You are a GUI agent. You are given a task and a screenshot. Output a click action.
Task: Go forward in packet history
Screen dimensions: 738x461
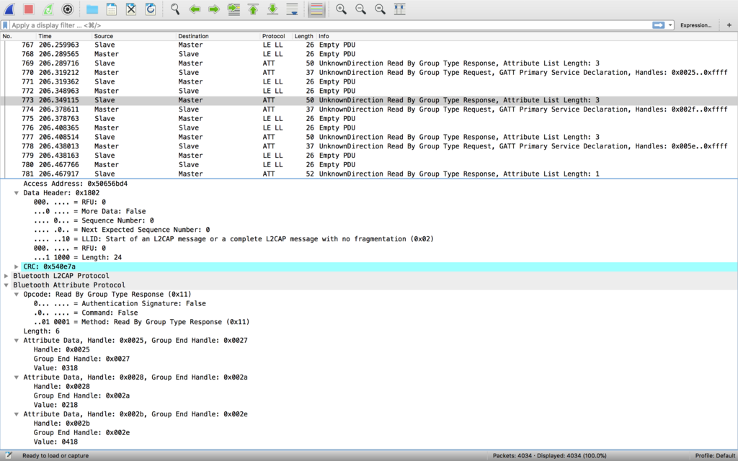coord(214,9)
